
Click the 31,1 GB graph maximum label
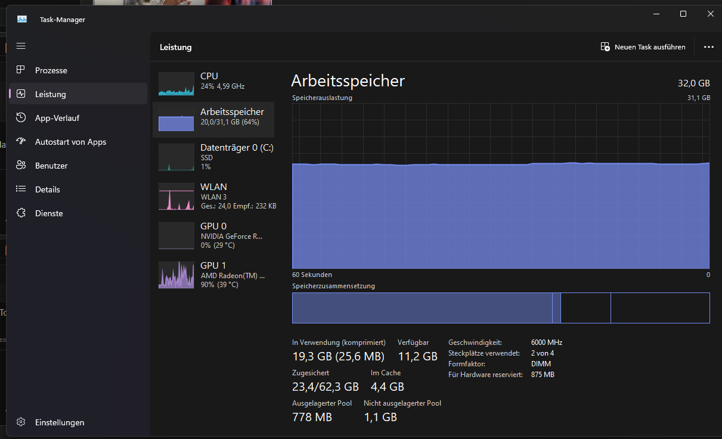[x=699, y=98]
